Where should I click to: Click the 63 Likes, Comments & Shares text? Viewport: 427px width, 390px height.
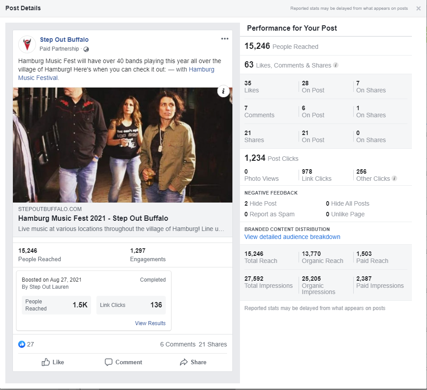(287, 65)
